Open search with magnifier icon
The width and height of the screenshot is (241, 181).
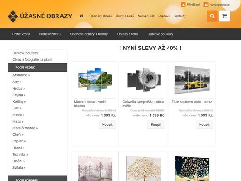coord(212,16)
